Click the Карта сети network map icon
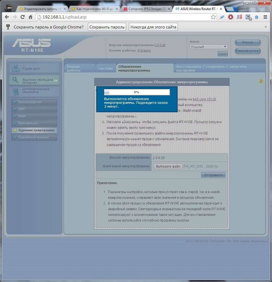The height and width of the screenshot is (282, 272). tap(16, 69)
